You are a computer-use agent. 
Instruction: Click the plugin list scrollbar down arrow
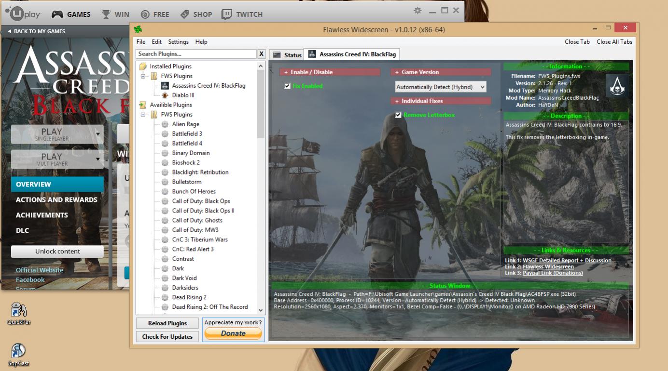point(261,310)
